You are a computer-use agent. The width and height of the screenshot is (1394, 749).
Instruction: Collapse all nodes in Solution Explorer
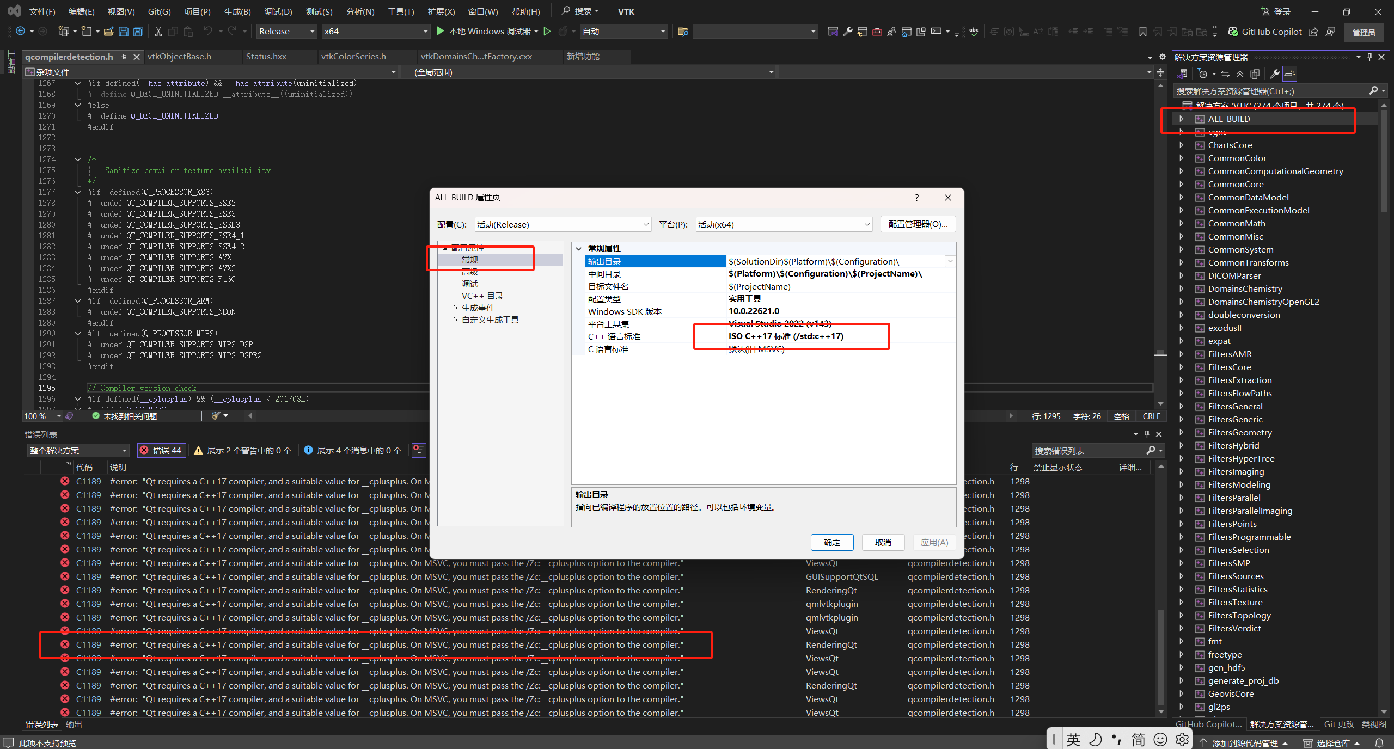[x=1240, y=73]
